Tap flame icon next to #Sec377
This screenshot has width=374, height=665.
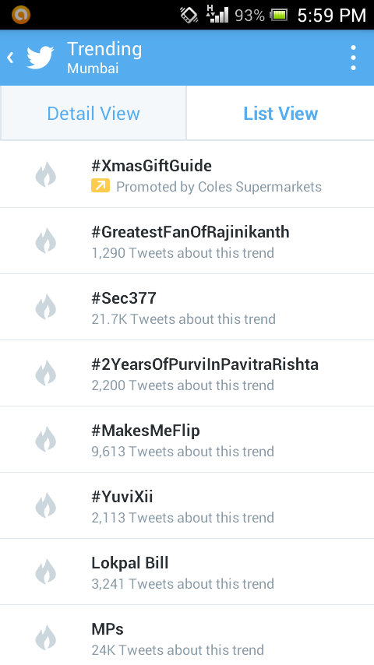coord(45,307)
